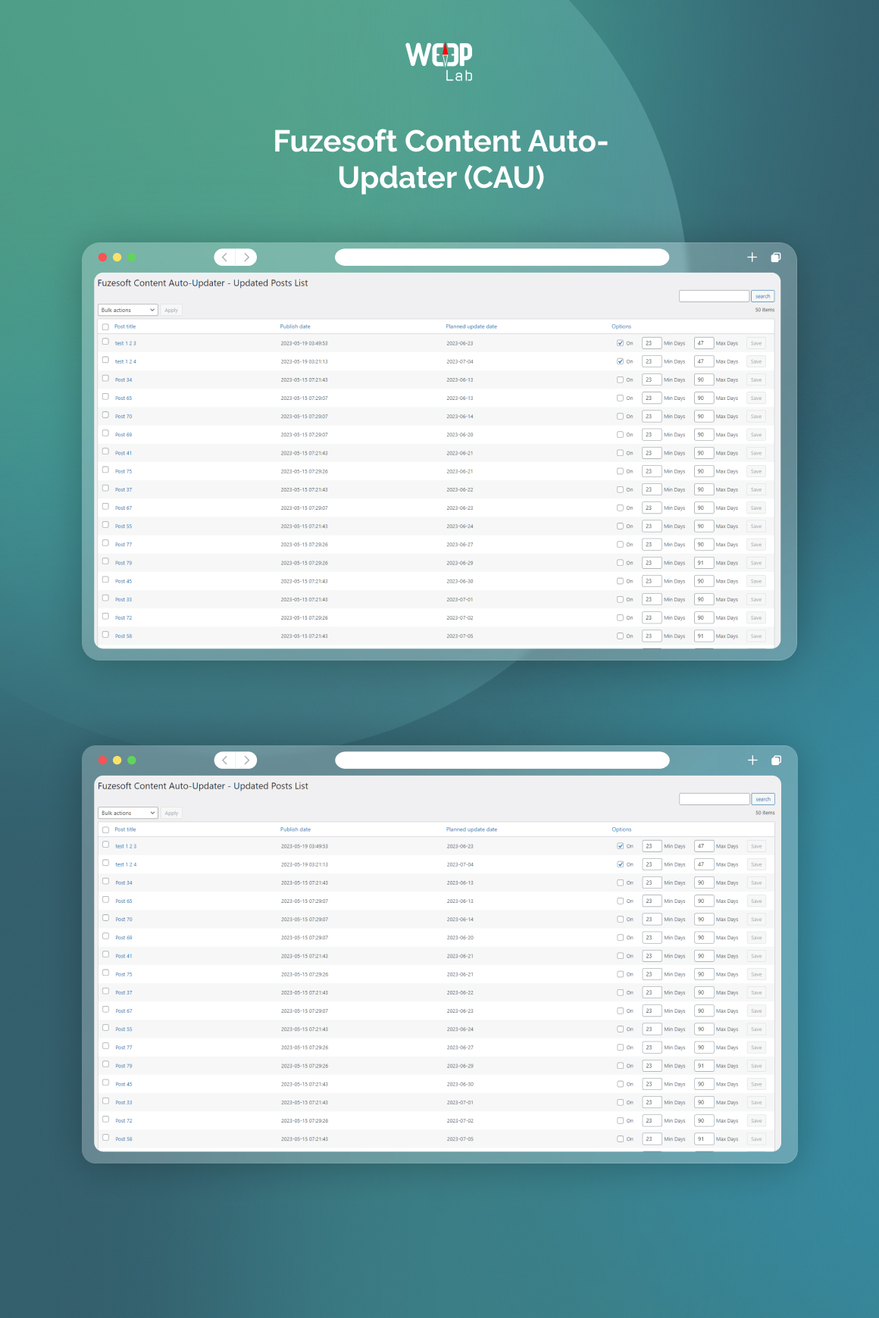Open new tab with top window's plus icon

coord(752,258)
